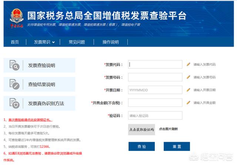Click the 点击图片刷新 text
This screenshot has height=165, width=237.
(x=168, y=129)
